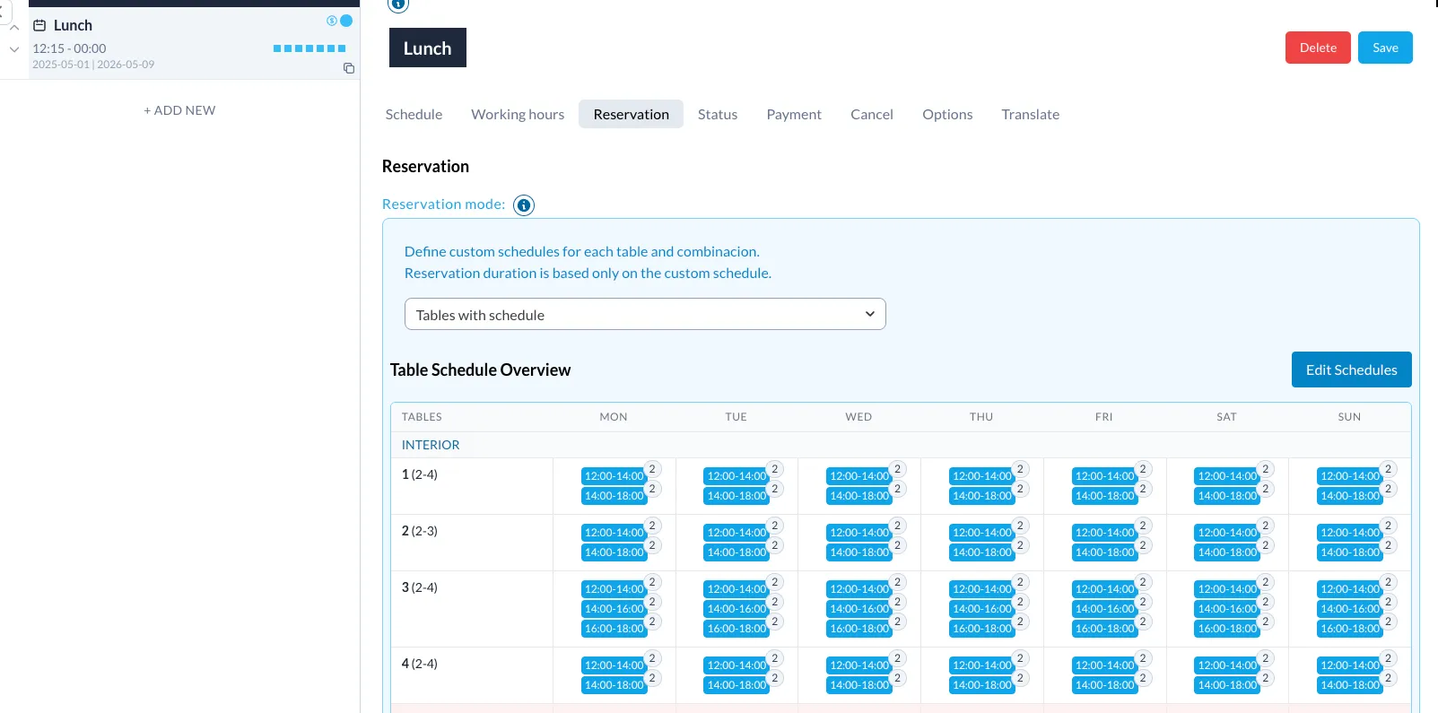Click the calendar icon beside Lunch shift

click(39, 25)
